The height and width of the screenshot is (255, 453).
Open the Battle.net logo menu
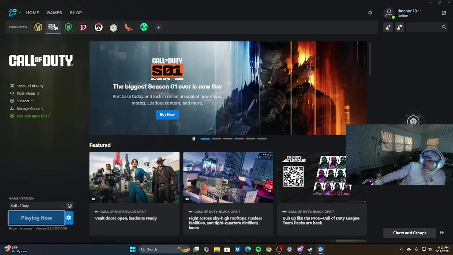(x=15, y=12)
